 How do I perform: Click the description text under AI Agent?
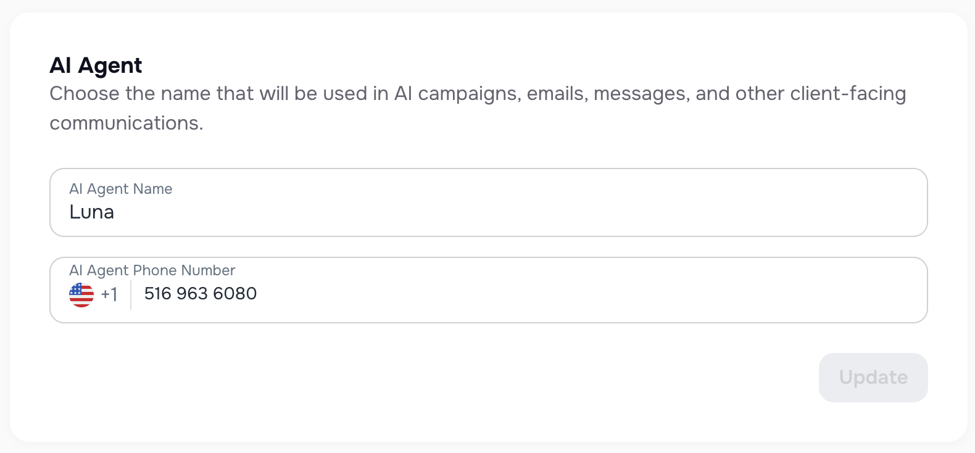click(x=478, y=108)
